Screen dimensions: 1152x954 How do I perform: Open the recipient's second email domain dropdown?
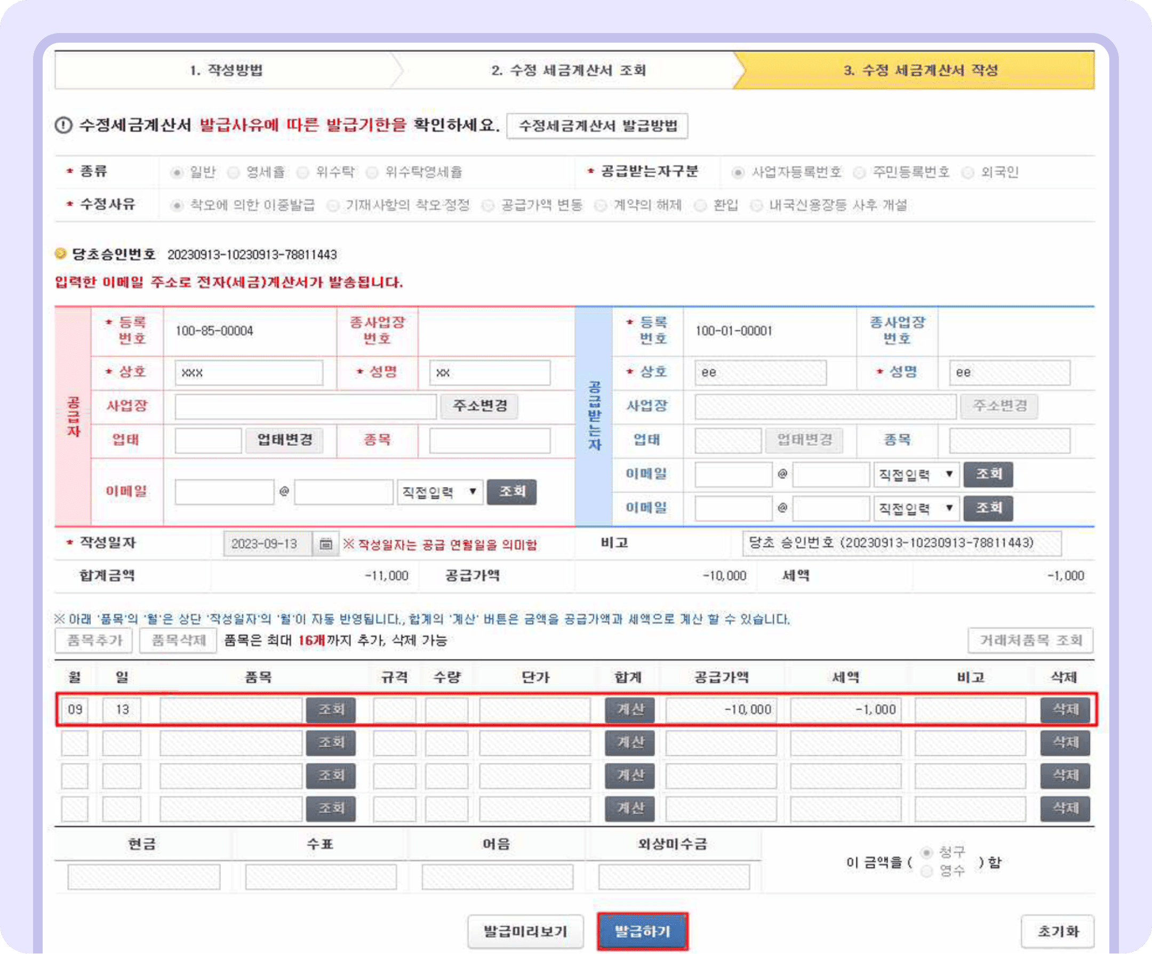pos(916,508)
